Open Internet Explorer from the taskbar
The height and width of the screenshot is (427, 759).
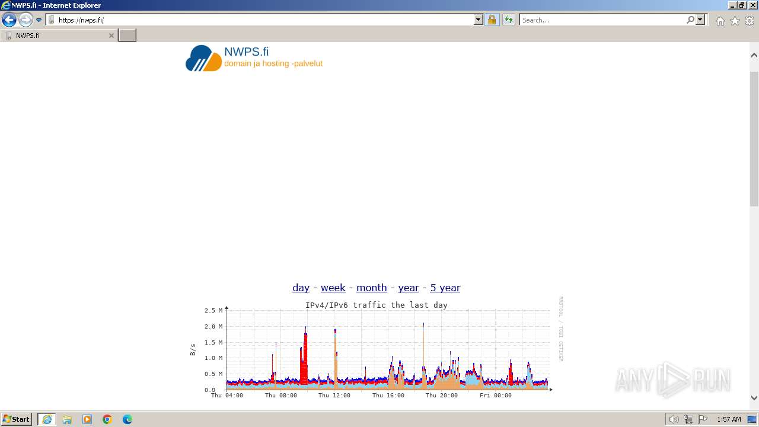pyautogui.click(x=47, y=419)
